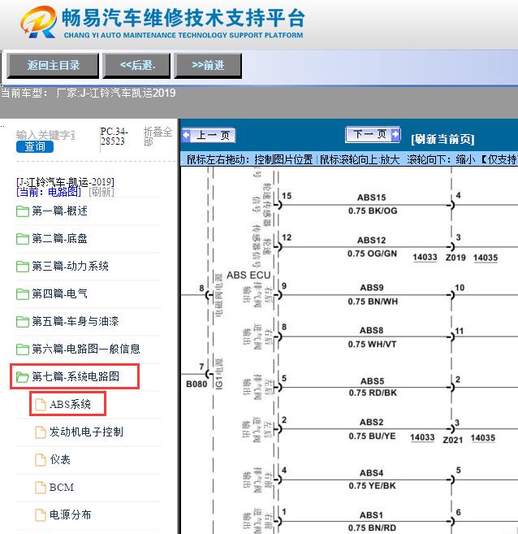Click the folder icon beside 第四篇-电气
Image resolution: width=518 pixels, height=534 pixels.
[x=23, y=294]
